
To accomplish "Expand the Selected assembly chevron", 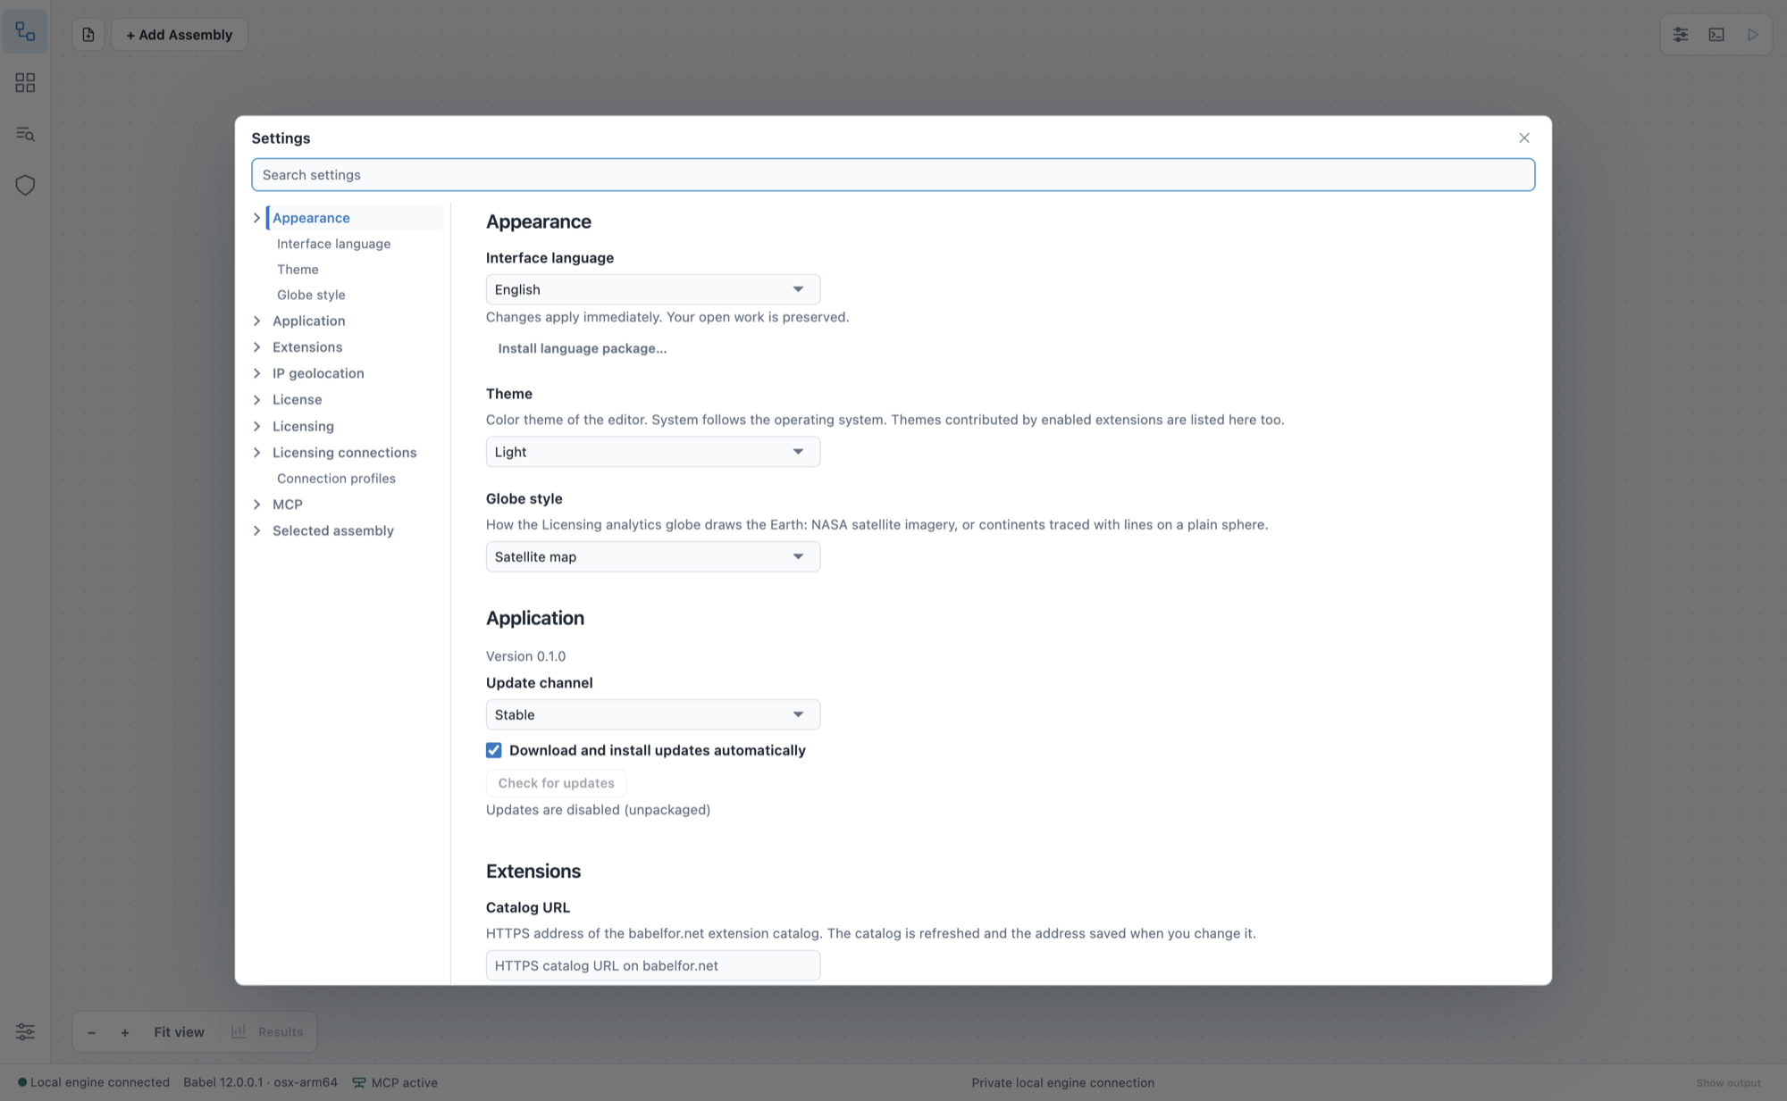I will coord(256,530).
